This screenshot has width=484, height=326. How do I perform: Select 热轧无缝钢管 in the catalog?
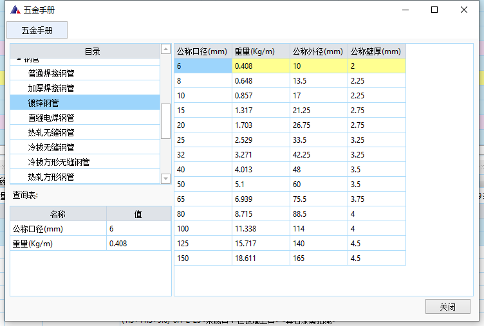(x=85, y=132)
